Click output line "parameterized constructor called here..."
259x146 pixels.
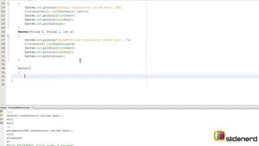point(40,131)
